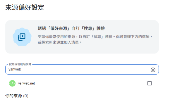Click the light blue scalloped badge
Image resolution: width=170 pixels, height=107 pixels.
[x=22, y=37]
